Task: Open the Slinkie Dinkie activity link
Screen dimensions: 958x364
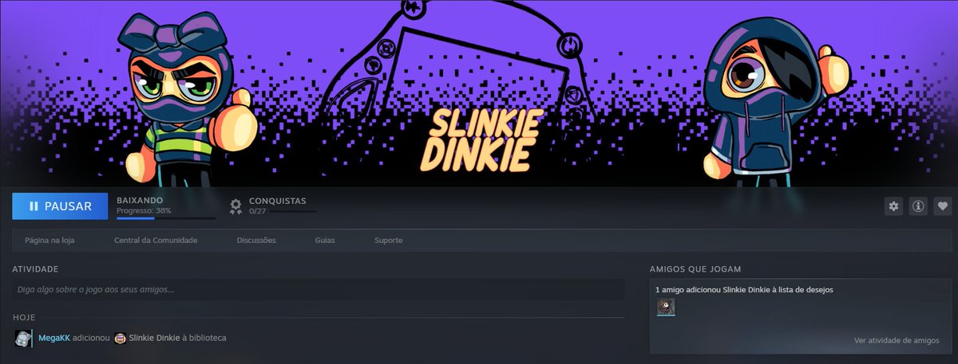Action: (x=154, y=338)
